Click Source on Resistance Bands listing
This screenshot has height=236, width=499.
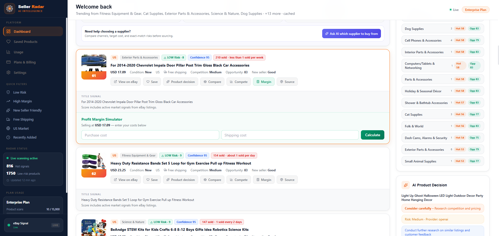tap(287, 180)
